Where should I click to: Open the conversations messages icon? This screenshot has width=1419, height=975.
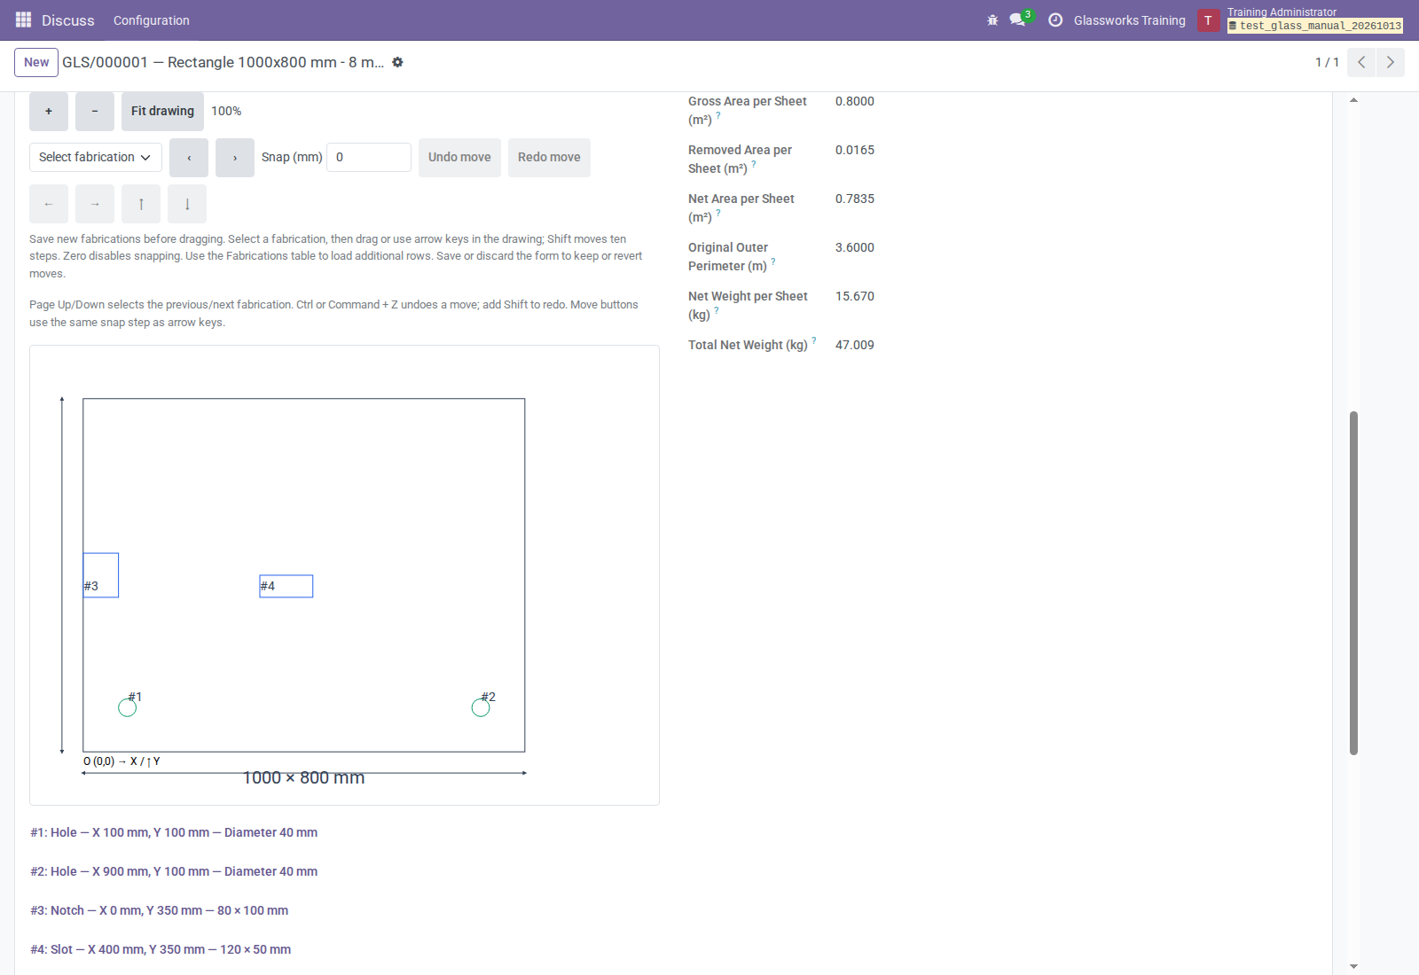pos(1017,19)
